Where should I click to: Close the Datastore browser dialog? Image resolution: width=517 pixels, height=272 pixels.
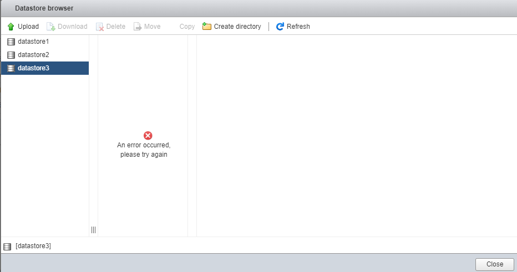coord(495,264)
